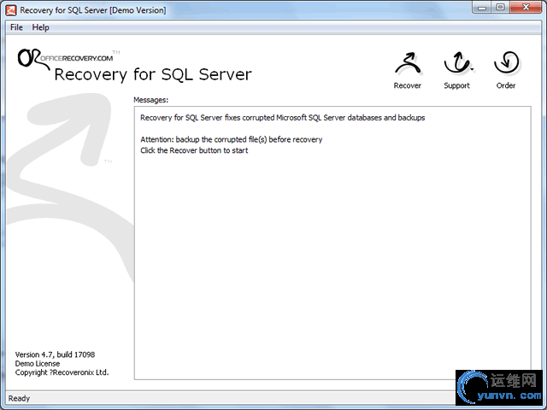Screen dimensions: 547x410
Task: Click inside the Messages text area
Action: pyautogui.click(x=332, y=243)
